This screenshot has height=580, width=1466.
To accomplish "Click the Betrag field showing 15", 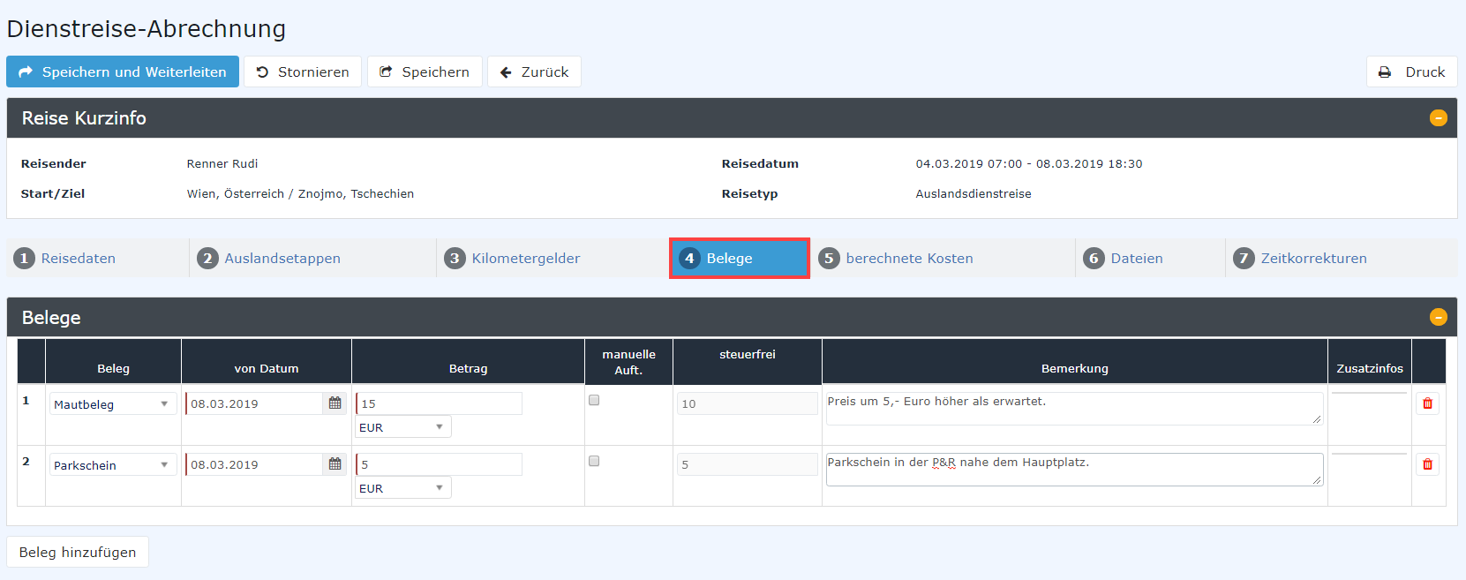I will (x=439, y=403).
